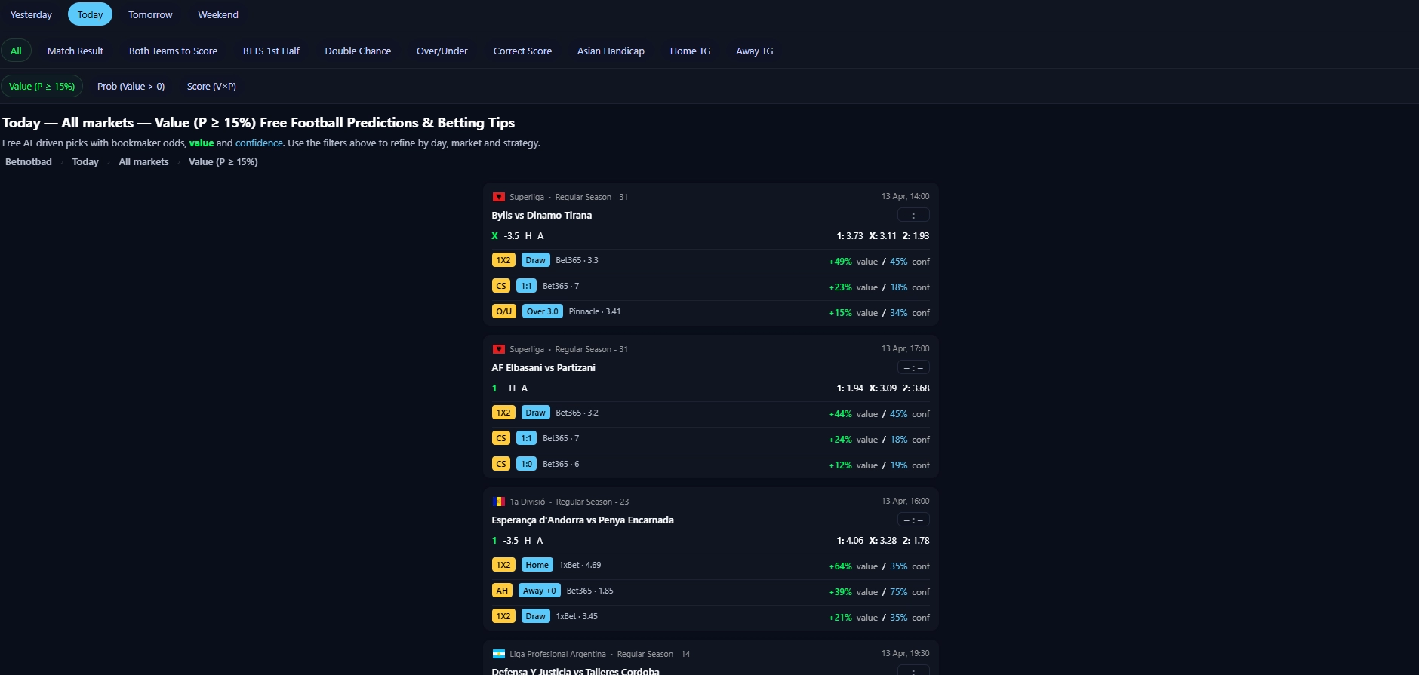The width and height of the screenshot is (1419, 675).
Task: Open the AF Elbasani vs Partizani match
Action: 543,368
